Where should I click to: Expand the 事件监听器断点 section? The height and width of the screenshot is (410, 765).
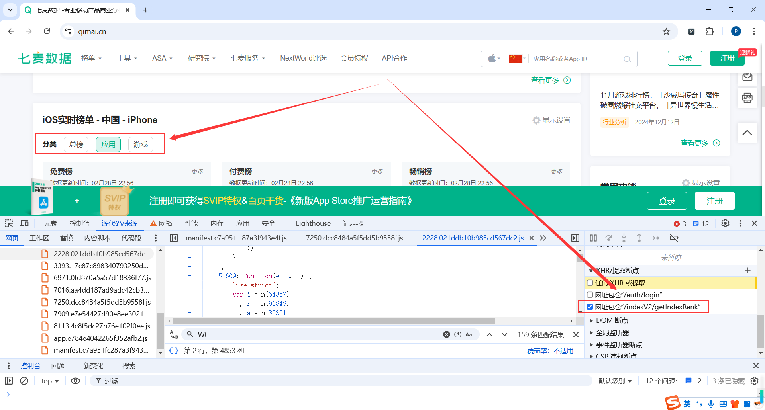pyautogui.click(x=616, y=345)
